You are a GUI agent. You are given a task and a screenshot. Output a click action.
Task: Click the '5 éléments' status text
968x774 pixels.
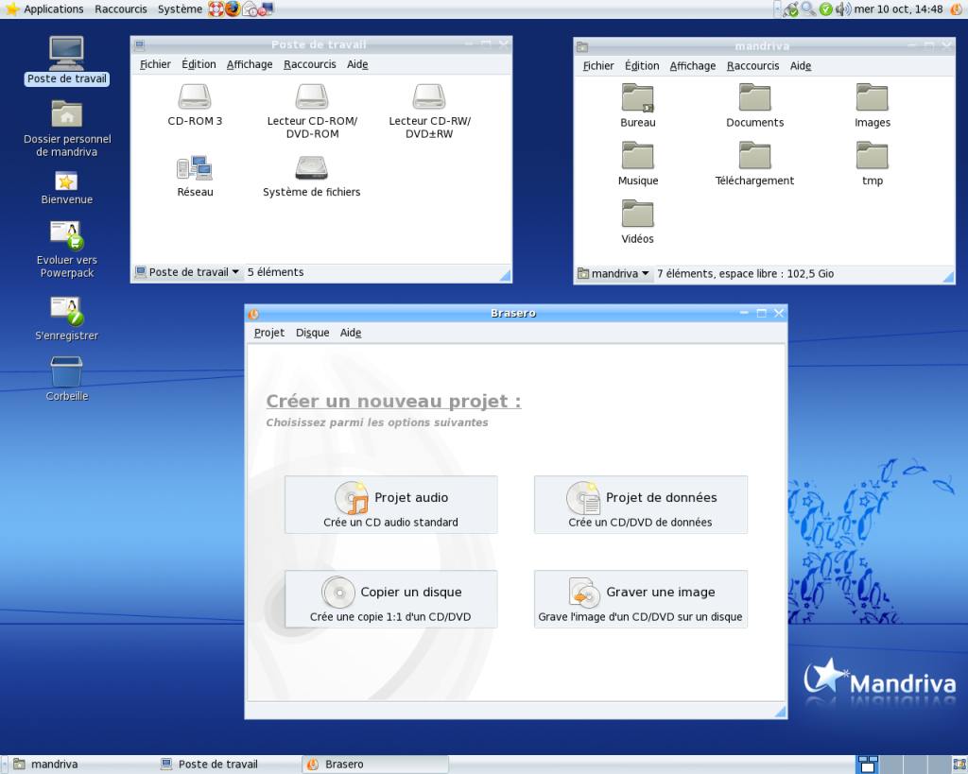click(275, 272)
